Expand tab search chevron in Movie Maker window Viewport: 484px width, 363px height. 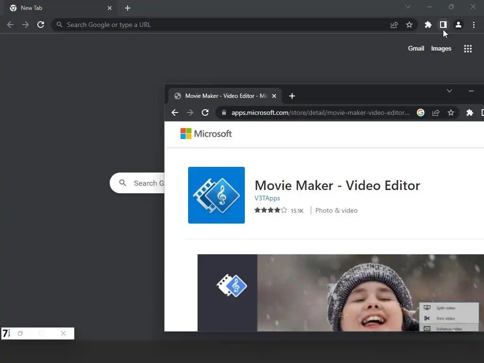tap(449, 91)
